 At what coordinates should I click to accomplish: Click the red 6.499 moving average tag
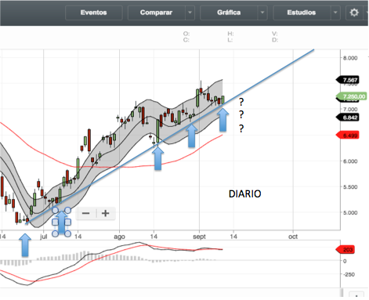348,136
